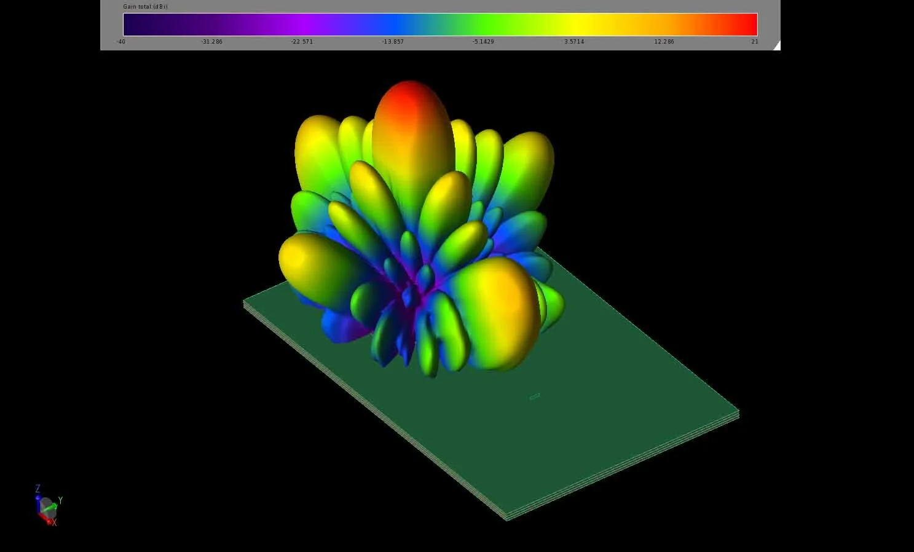This screenshot has height=552, width=914.
Task: Click the -31.286 scale label
Action: click(211, 42)
